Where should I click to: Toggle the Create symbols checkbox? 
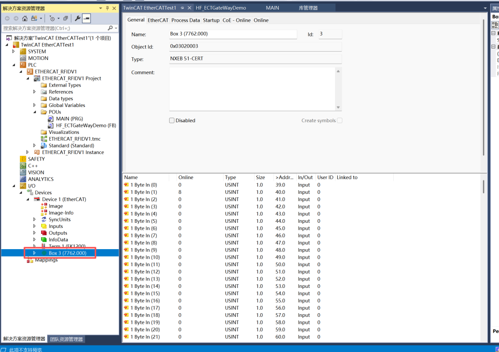pyautogui.click(x=340, y=120)
